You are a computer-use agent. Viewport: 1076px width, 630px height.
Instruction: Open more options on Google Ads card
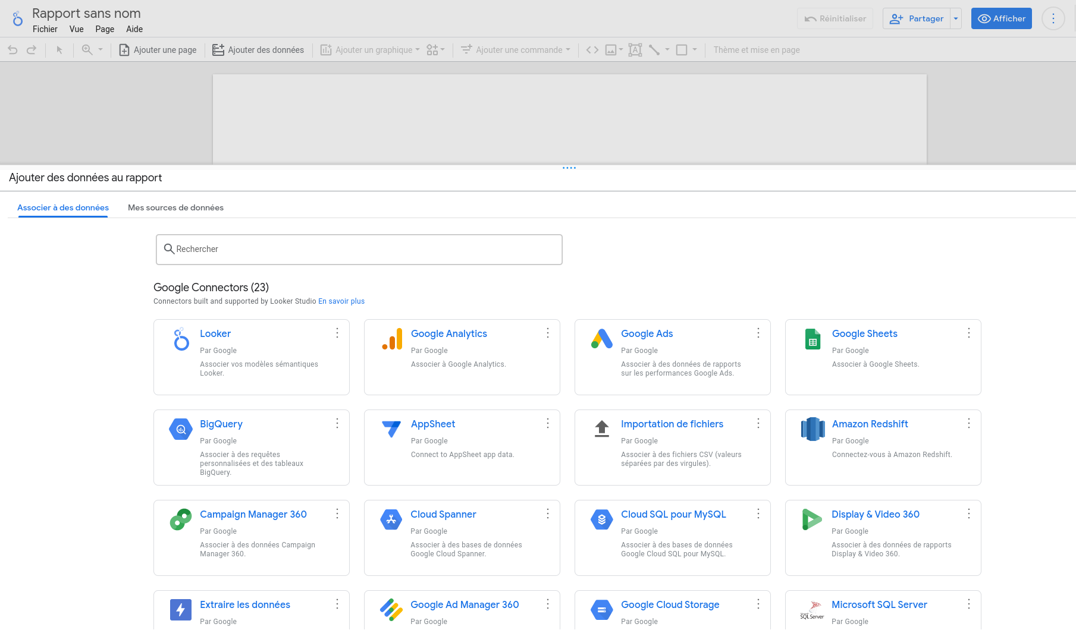(x=758, y=333)
